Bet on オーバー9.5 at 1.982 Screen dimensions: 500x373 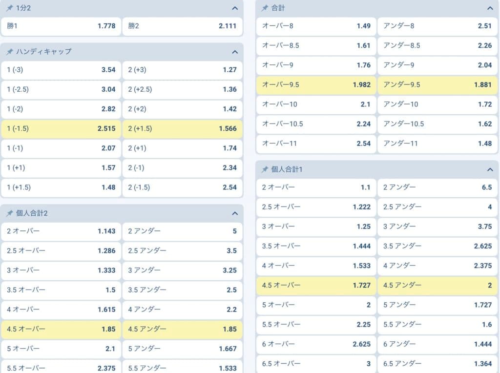(x=316, y=84)
